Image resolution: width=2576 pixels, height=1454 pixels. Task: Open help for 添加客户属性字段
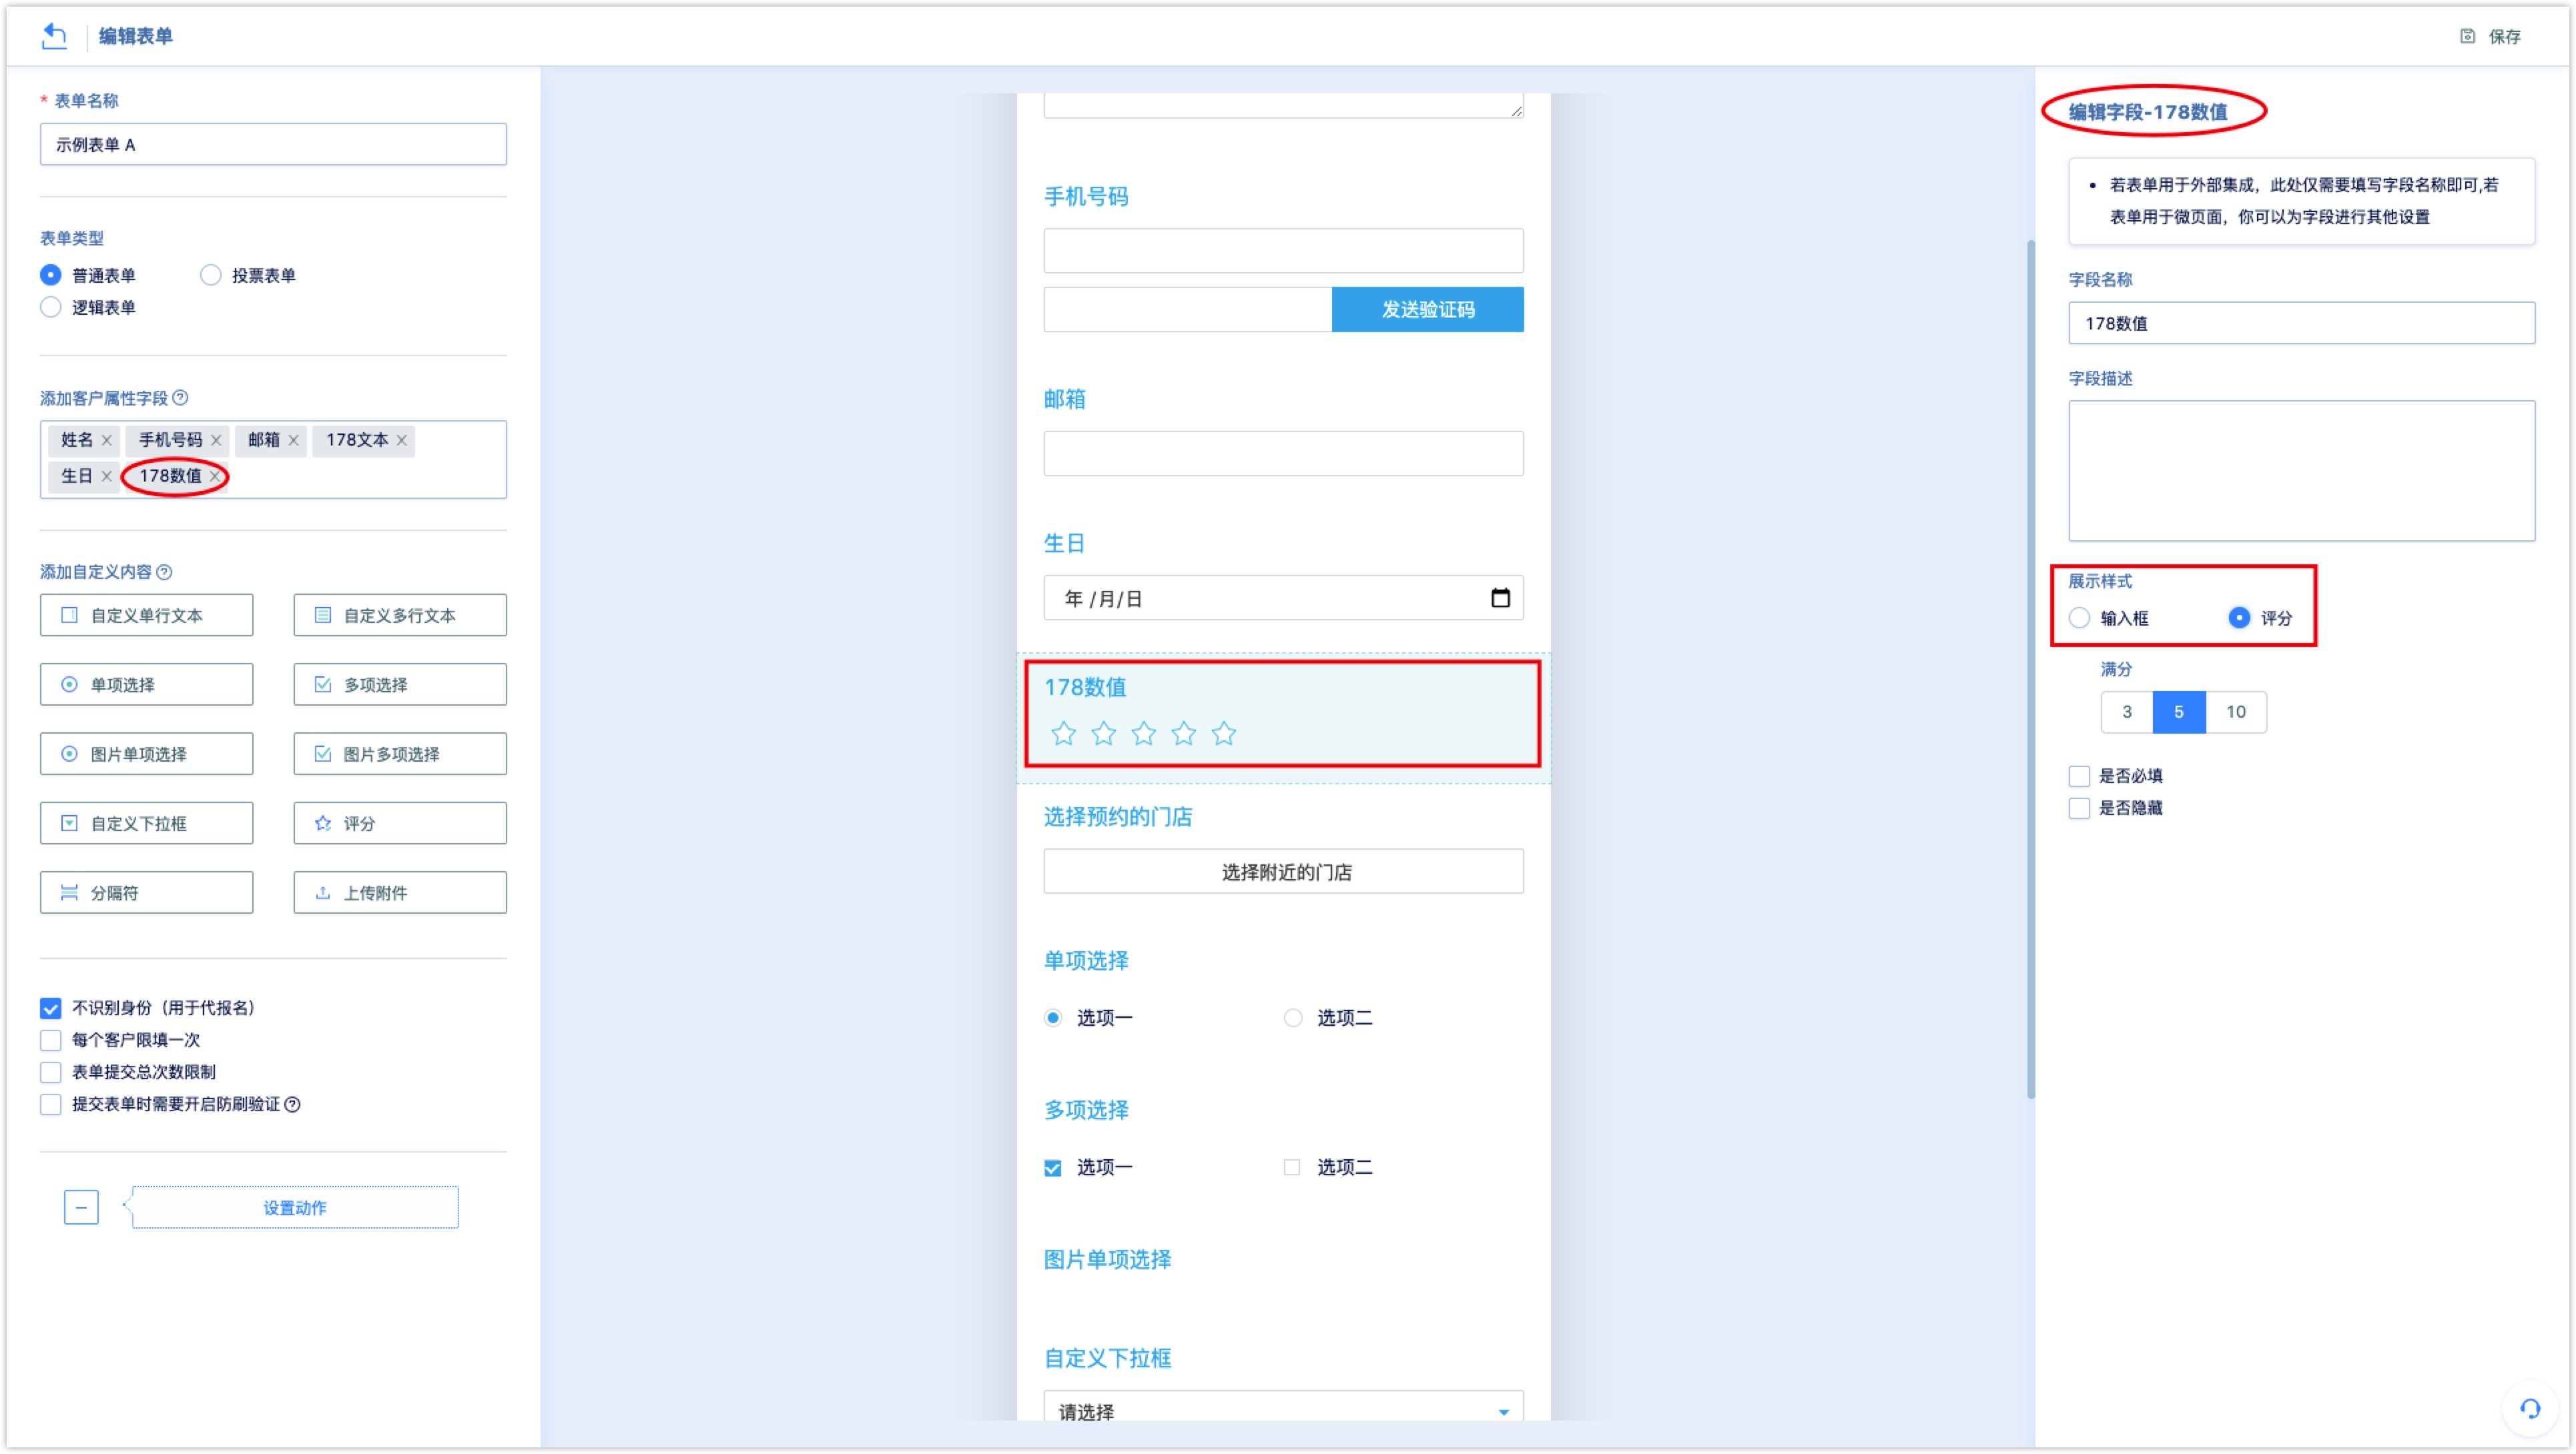coord(180,398)
